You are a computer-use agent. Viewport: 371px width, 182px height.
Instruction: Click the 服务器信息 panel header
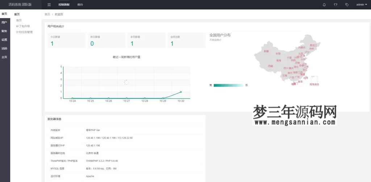54,119
